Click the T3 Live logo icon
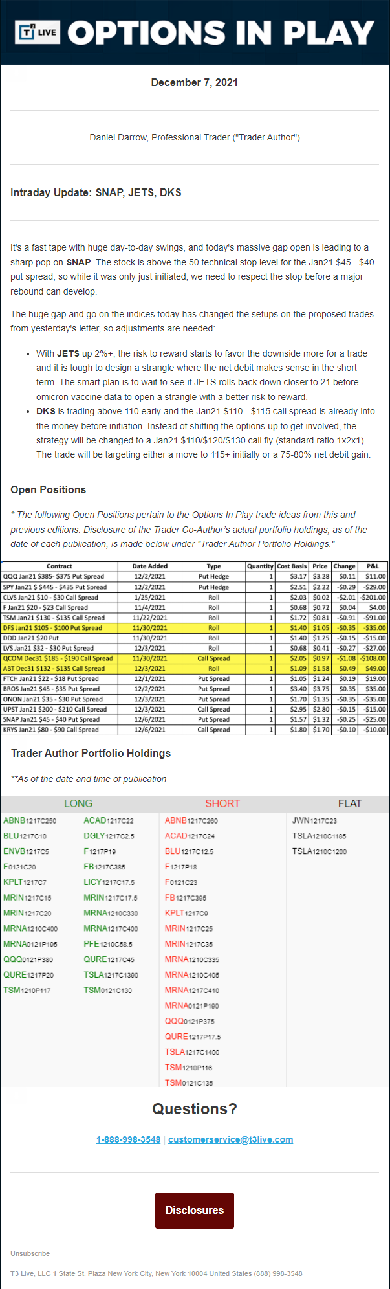390x1289 pixels. pos(38,32)
